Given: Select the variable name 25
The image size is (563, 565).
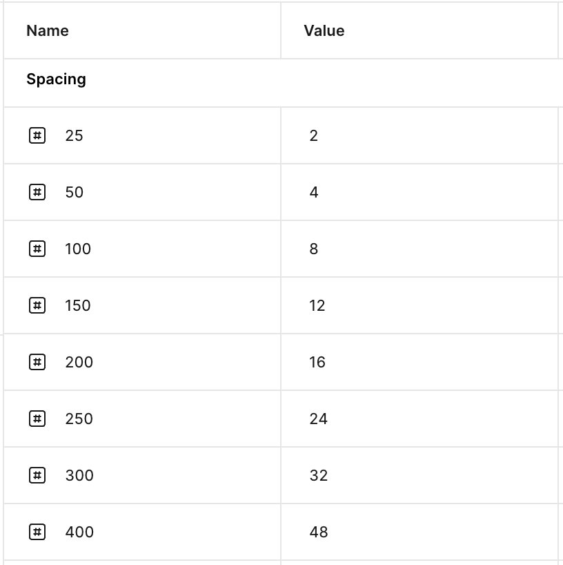Looking at the screenshot, I should tap(74, 135).
